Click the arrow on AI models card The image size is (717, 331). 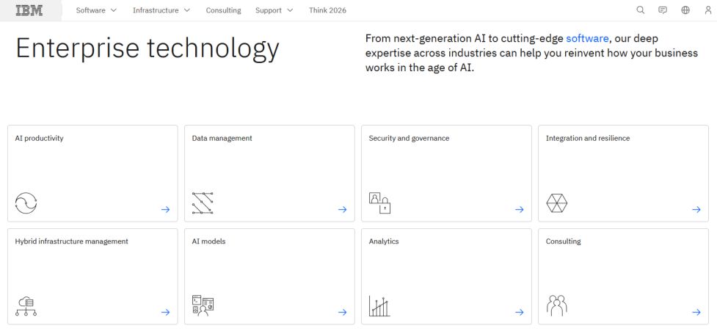point(343,312)
